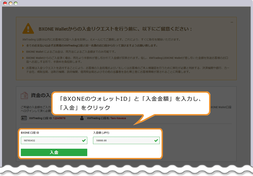Click the yellow minimize window button
The height and width of the screenshot is (176, 253).
pyautogui.click(x=10, y=3)
